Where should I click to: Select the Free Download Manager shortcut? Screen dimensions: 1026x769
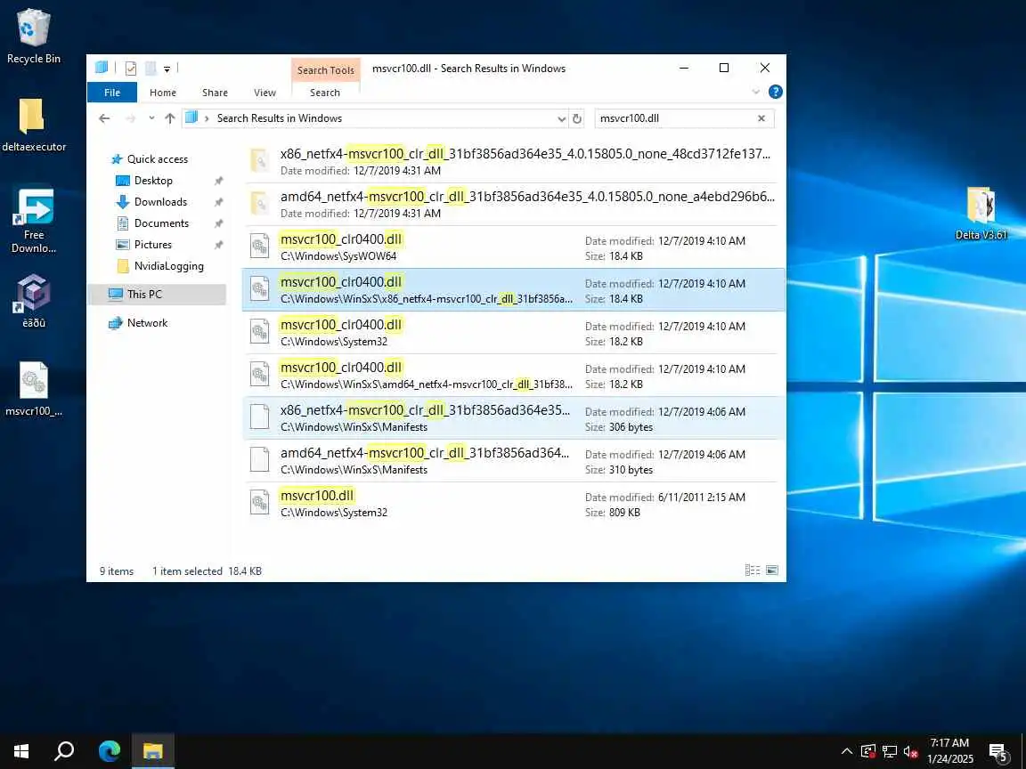34,221
